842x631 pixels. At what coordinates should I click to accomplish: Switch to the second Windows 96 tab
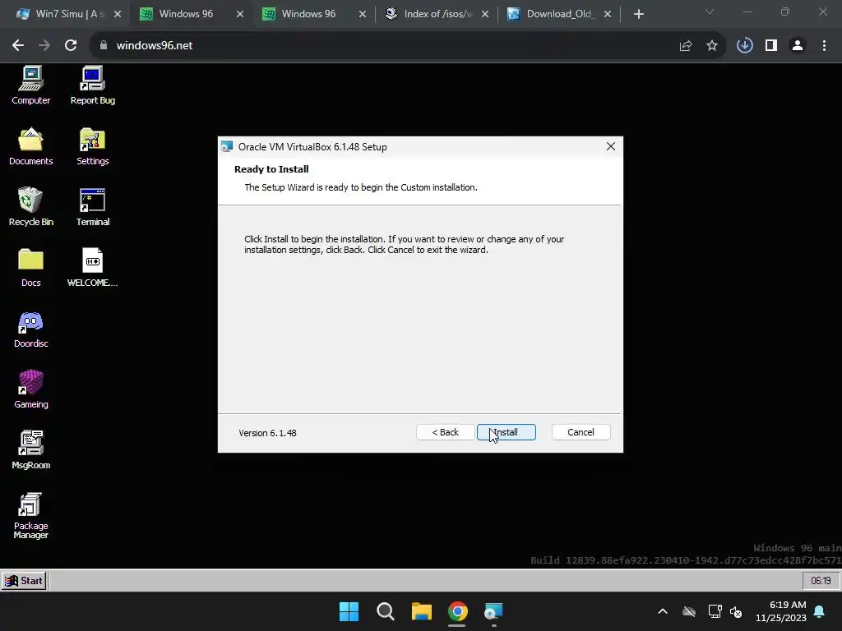click(308, 14)
